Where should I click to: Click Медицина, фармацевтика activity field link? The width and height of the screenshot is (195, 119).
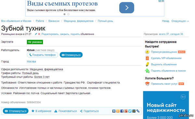(46, 69)
